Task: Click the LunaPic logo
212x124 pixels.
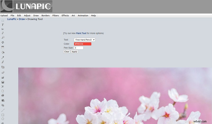Action: 26,6
